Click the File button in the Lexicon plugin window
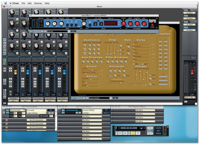This screenshot has height=145, width=200. pyautogui.click(x=73, y=31)
